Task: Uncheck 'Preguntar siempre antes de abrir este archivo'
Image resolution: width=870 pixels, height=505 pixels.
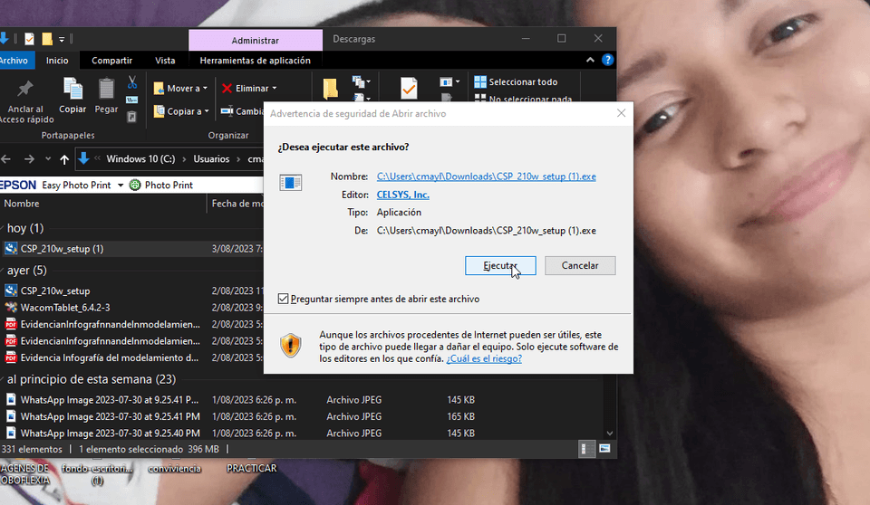Action: pos(283,299)
